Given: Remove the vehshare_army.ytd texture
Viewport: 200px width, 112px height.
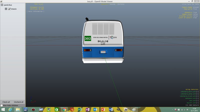Looking at the screenshot, I should coord(197,94).
